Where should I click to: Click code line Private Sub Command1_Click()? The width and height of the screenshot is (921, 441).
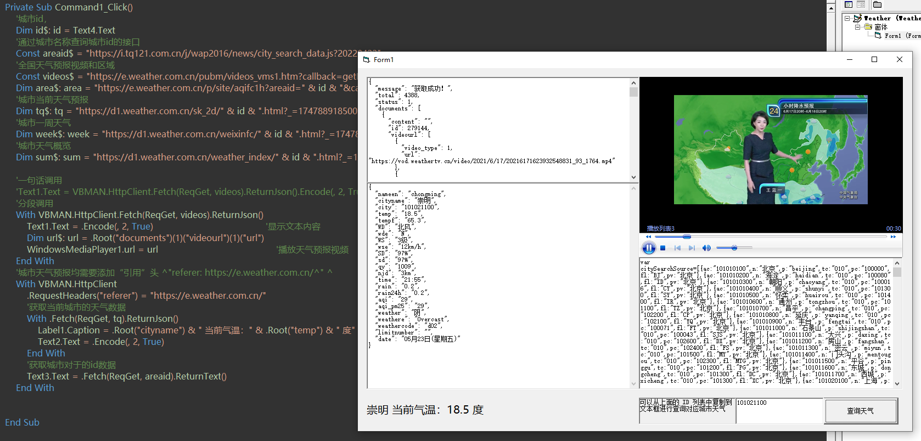(69, 7)
